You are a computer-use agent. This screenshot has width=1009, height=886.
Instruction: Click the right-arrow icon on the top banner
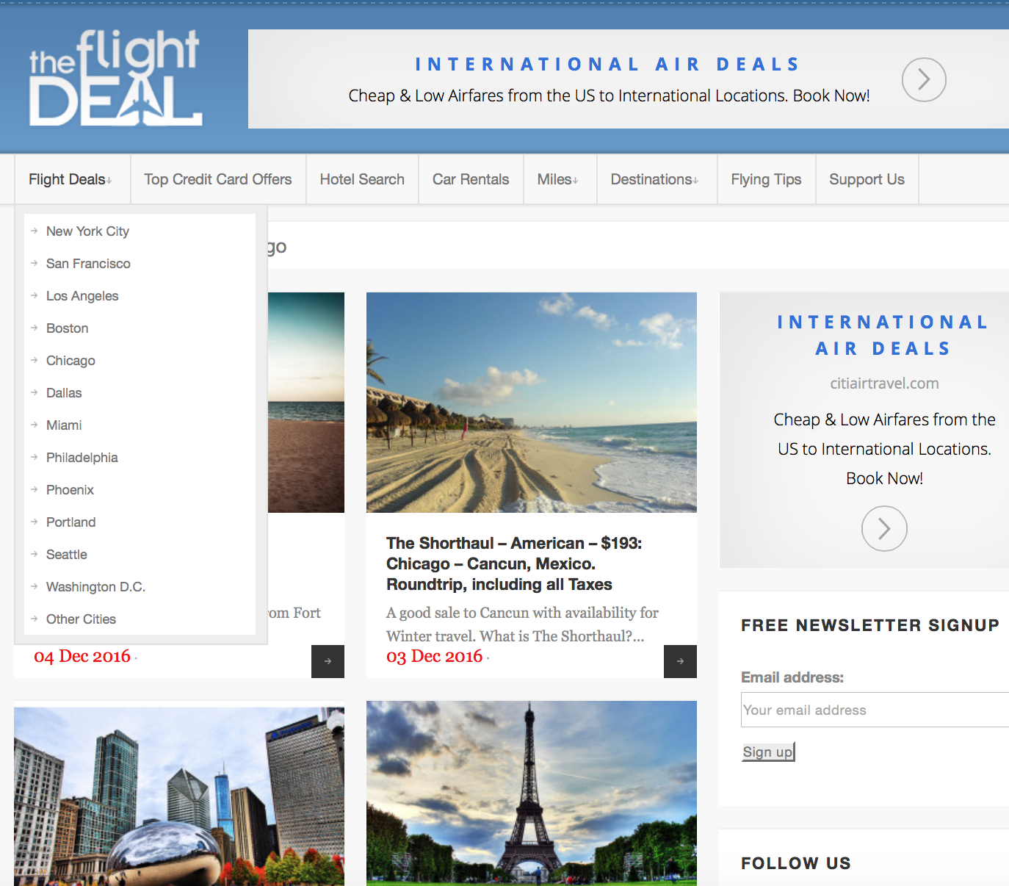[x=924, y=79]
